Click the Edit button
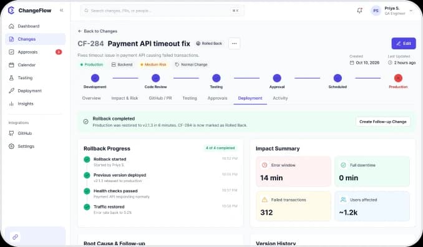Screen dimensions: 423x247 tap(404, 44)
